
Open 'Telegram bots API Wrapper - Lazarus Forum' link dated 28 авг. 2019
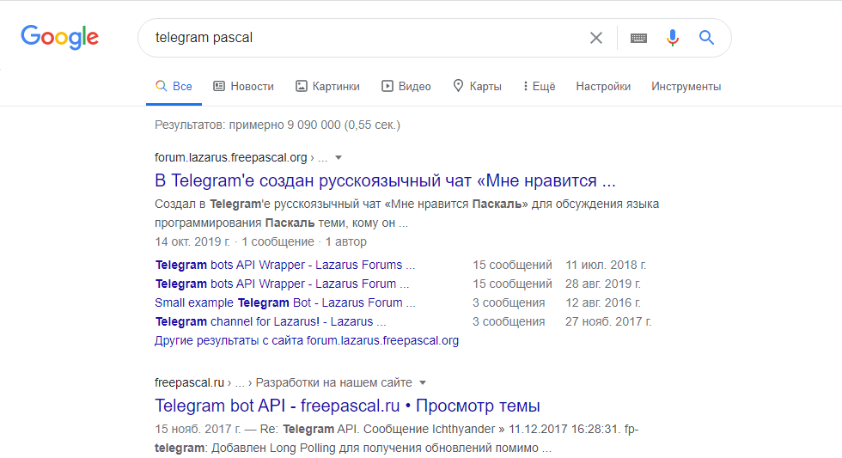[282, 284]
